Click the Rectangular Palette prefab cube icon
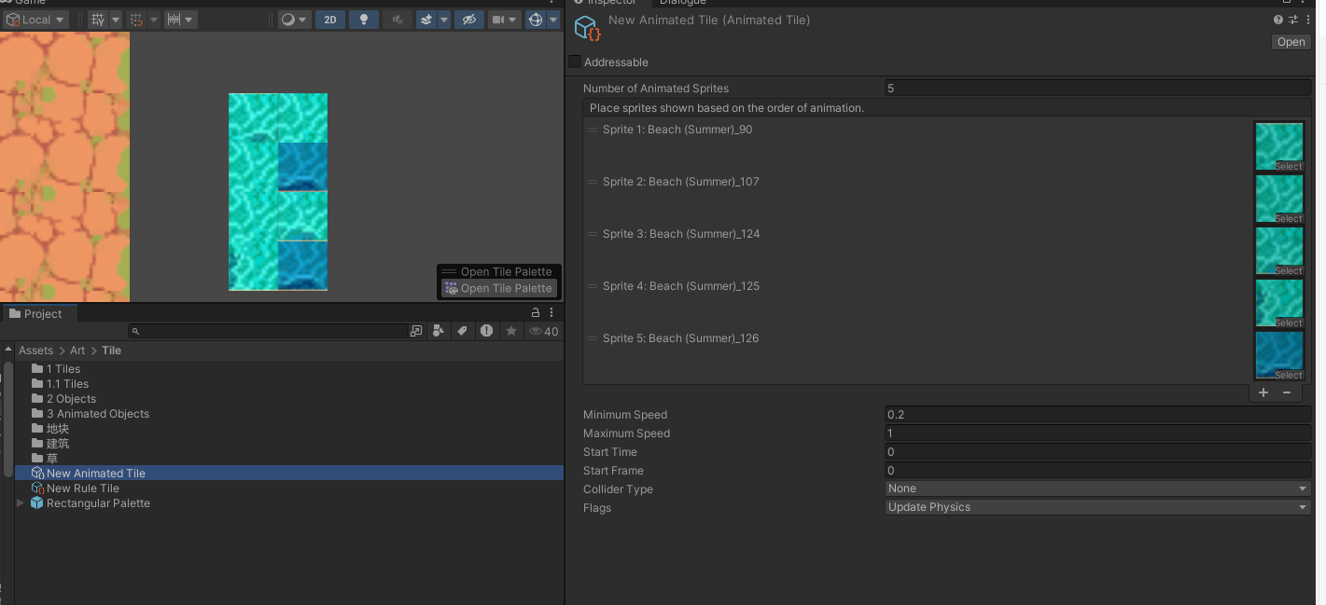This screenshot has height=605, width=1326. tap(37, 503)
